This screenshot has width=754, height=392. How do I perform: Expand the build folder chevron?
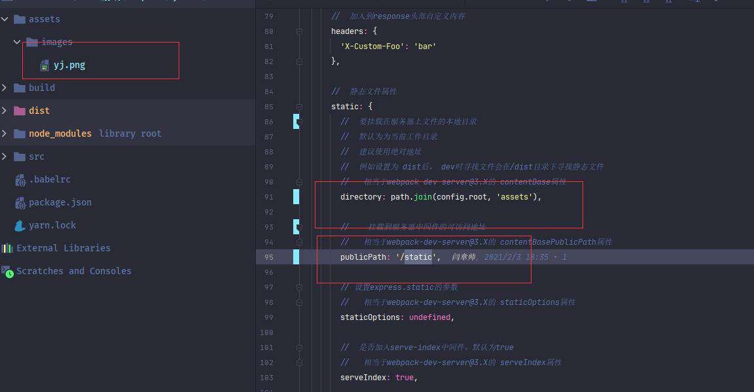coord(5,88)
